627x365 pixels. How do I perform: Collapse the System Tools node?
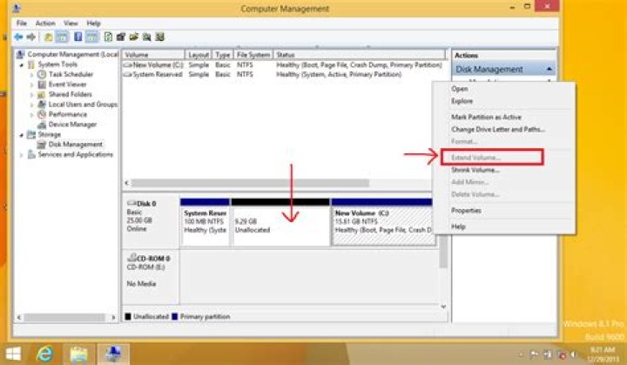(21, 64)
